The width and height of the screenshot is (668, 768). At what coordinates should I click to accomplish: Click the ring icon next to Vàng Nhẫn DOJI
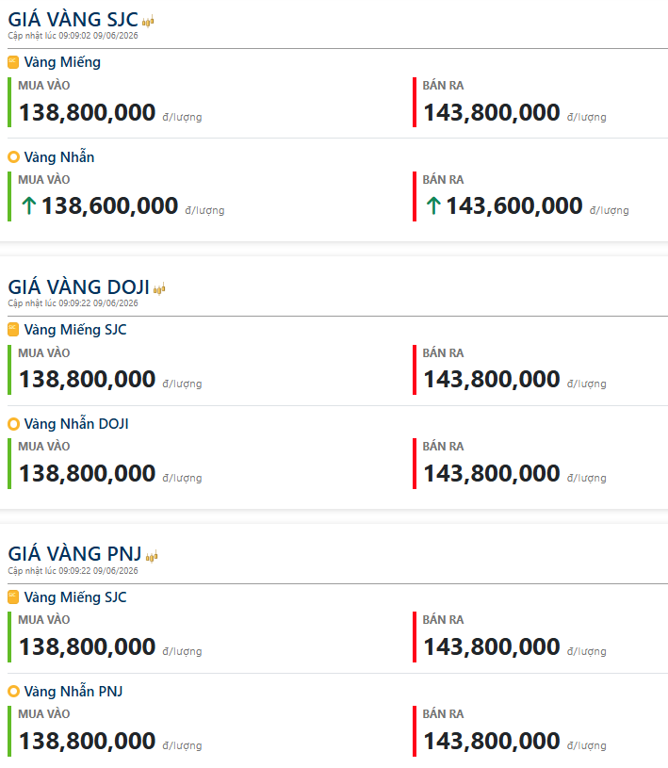click(14, 424)
